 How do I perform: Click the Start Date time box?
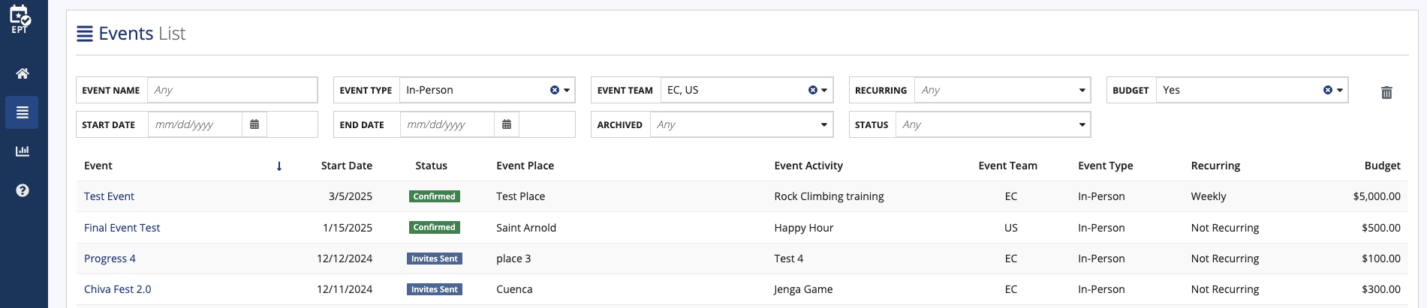click(x=293, y=124)
